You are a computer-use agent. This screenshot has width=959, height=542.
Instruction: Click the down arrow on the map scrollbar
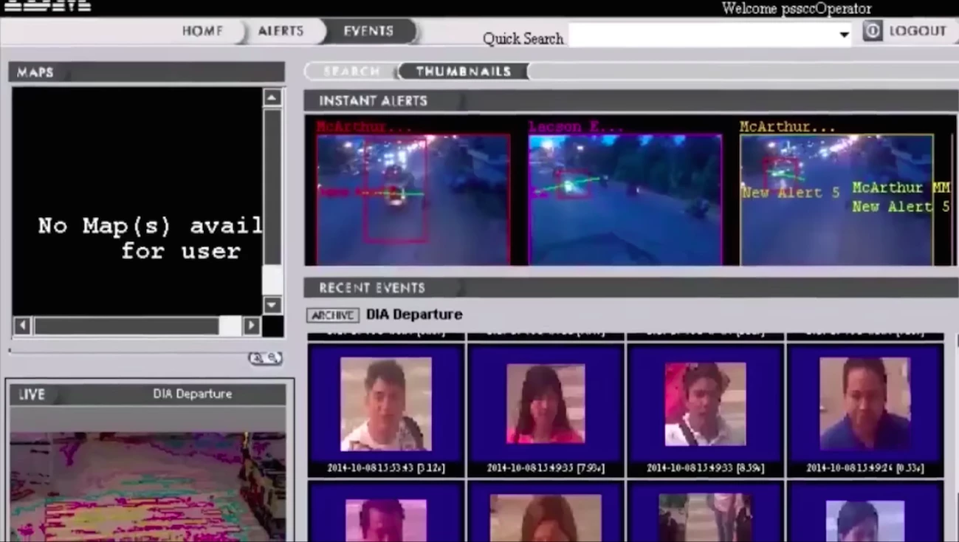[272, 305]
